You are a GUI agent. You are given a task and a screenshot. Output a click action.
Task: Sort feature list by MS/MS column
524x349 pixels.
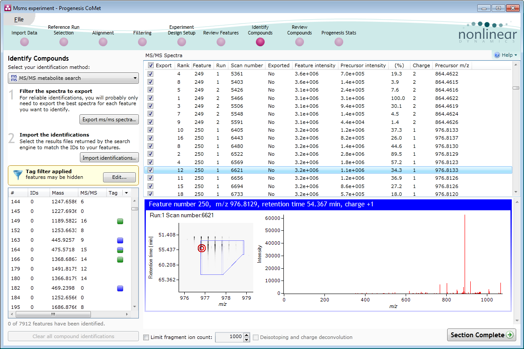click(x=92, y=193)
